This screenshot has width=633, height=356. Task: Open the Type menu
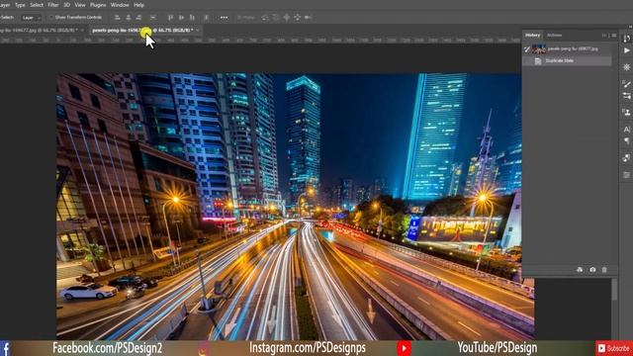point(20,5)
